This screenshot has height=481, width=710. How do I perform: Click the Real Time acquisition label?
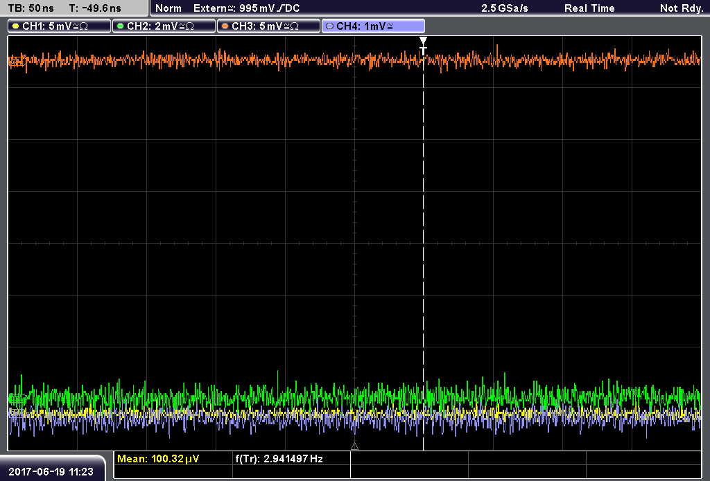click(589, 8)
